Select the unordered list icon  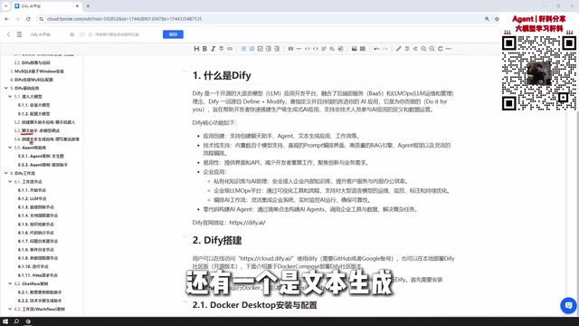pos(243,49)
